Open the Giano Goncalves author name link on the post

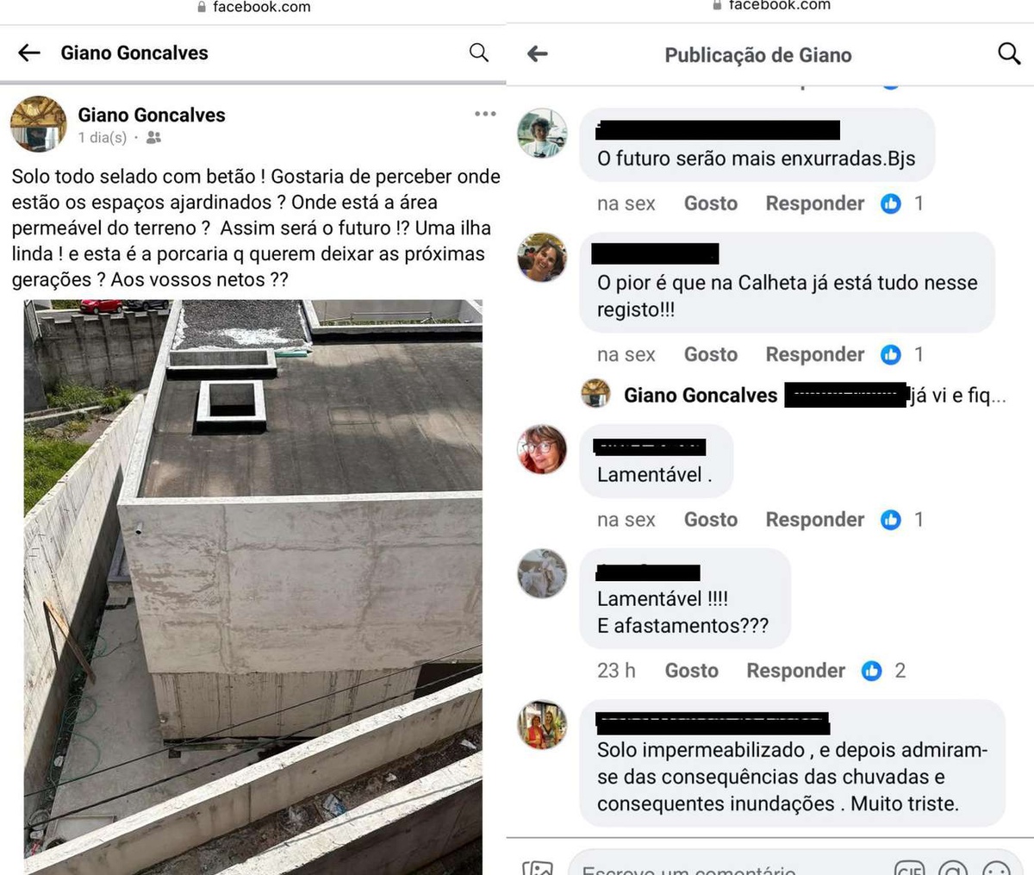pyautogui.click(x=152, y=115)
